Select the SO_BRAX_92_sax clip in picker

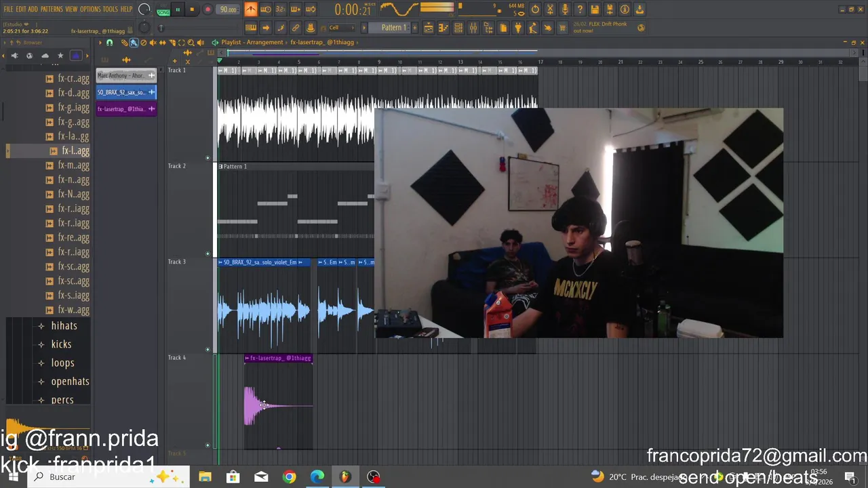point(126,92)
